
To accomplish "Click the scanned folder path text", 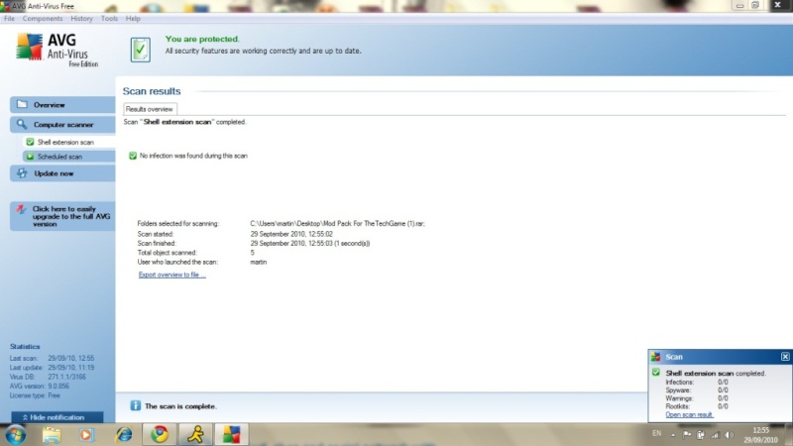I will tap(337, 224).
